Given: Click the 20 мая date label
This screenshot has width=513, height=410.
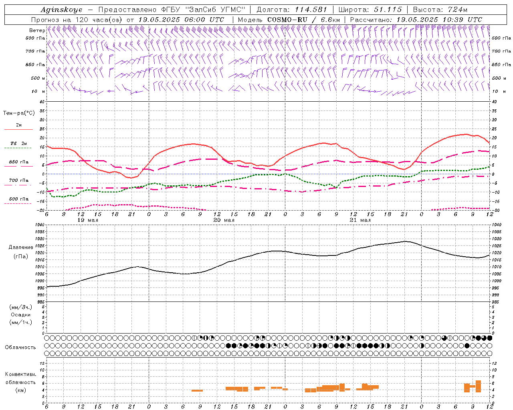Looking at the screenshot, I should click(x=224, y=220).
